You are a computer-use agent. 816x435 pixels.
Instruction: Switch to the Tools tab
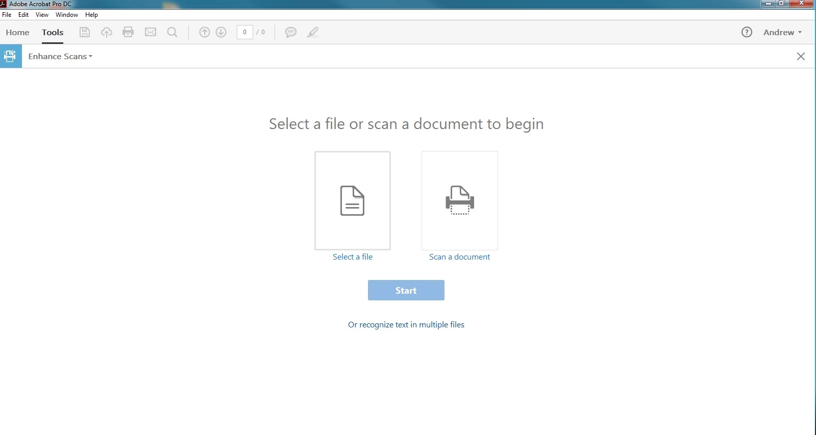(53, 32)
